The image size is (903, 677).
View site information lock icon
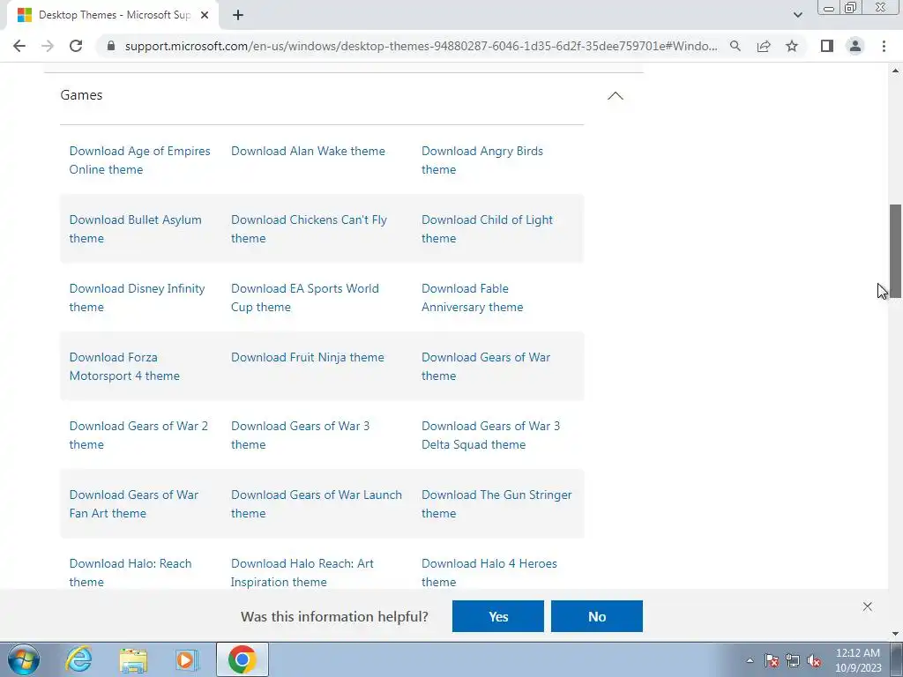111,46
